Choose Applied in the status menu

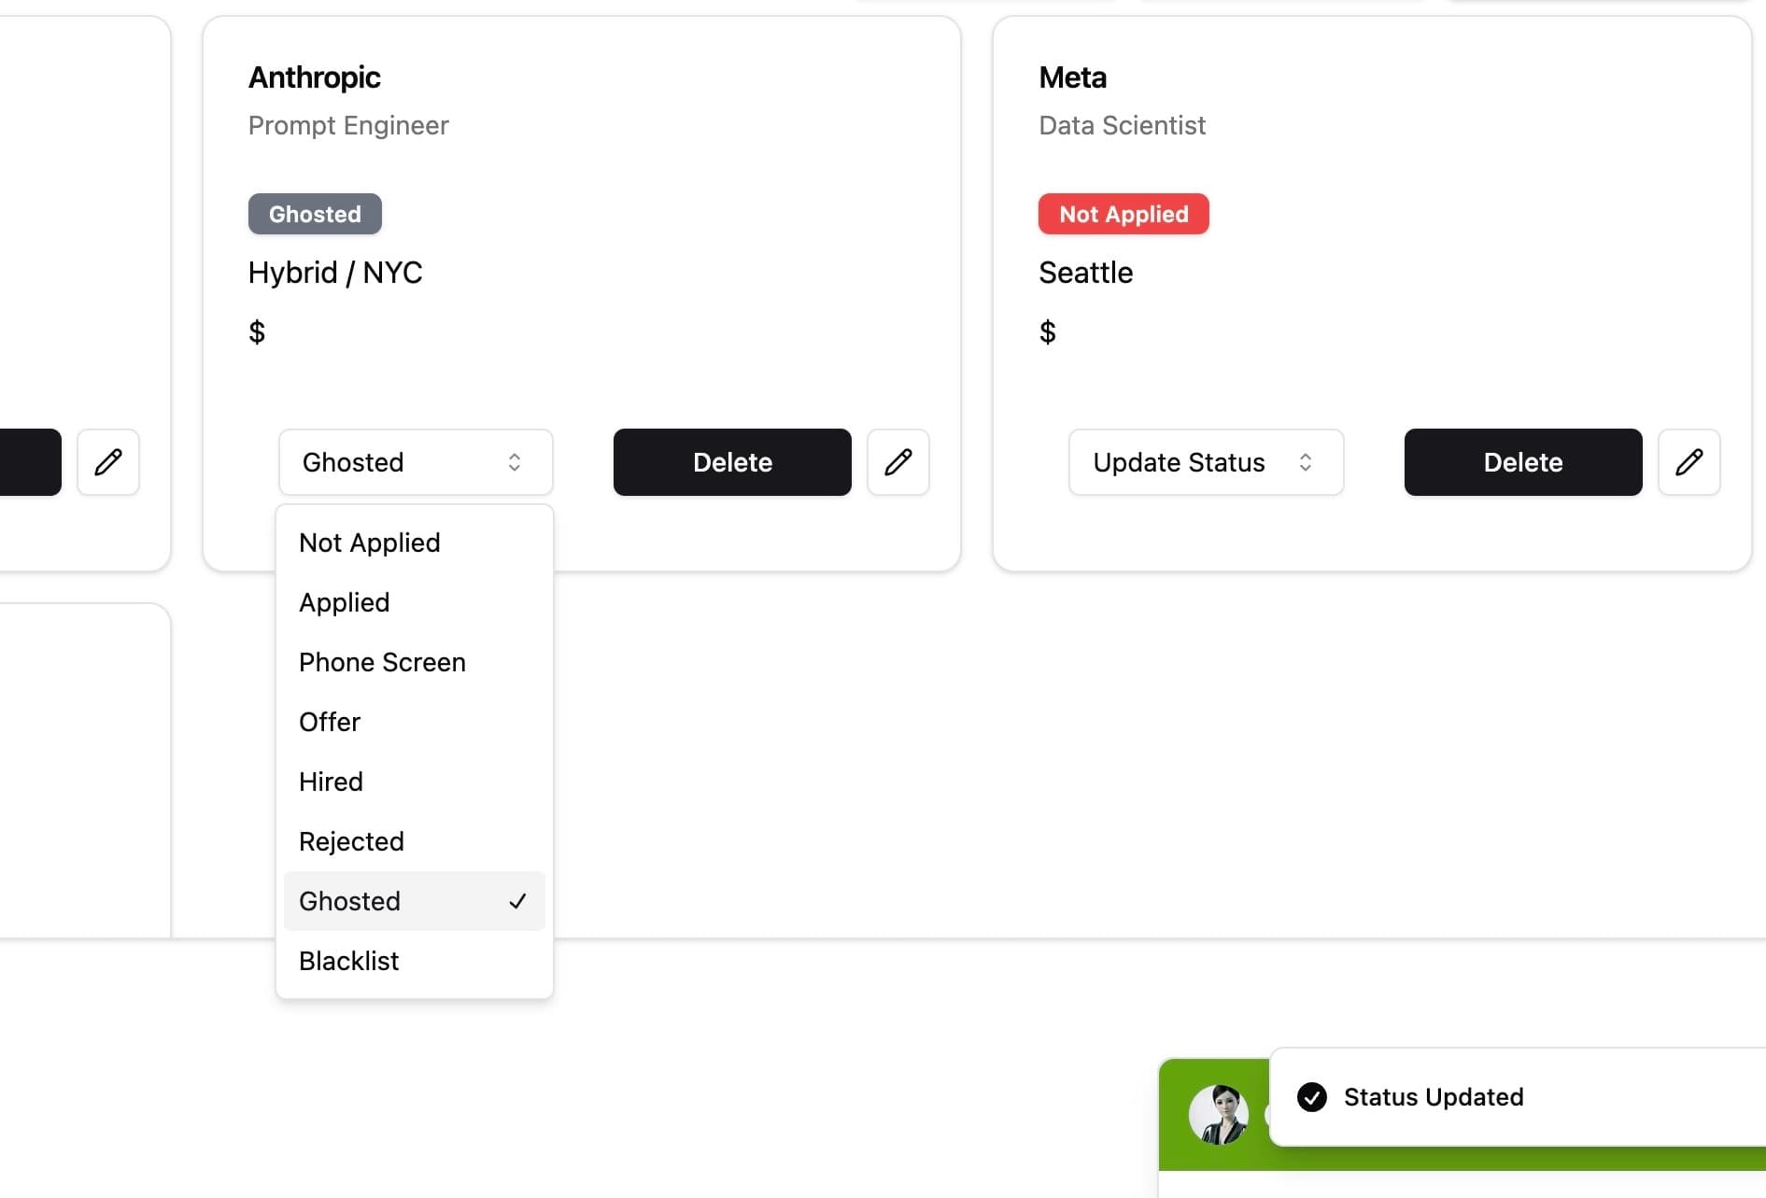click(345, 602)
